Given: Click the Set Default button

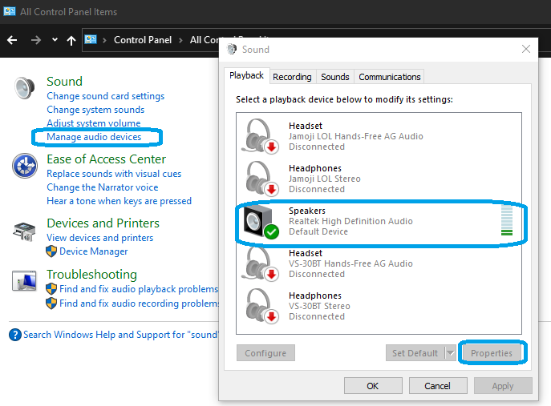Looking at the screenshot, I should (x=415, y=353).
